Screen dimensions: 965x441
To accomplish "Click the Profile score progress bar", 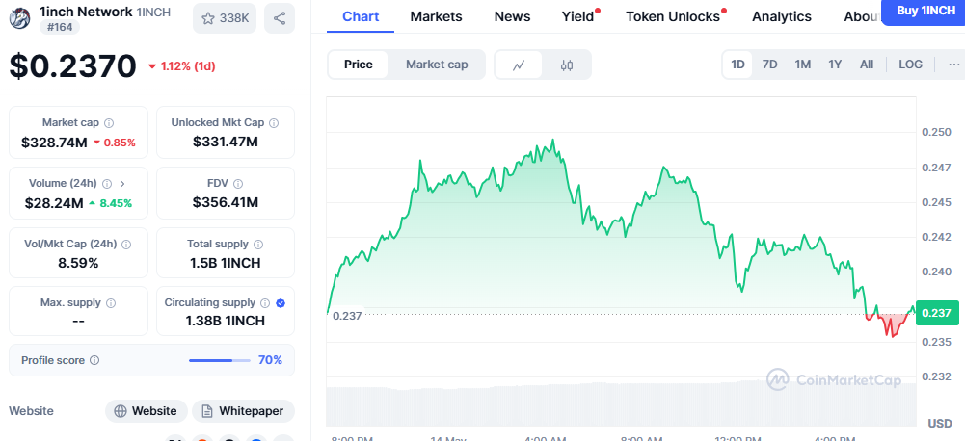I will pos(220,360).
